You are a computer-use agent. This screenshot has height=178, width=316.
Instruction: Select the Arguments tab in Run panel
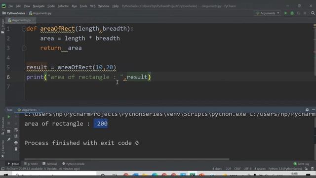(27, 110)
